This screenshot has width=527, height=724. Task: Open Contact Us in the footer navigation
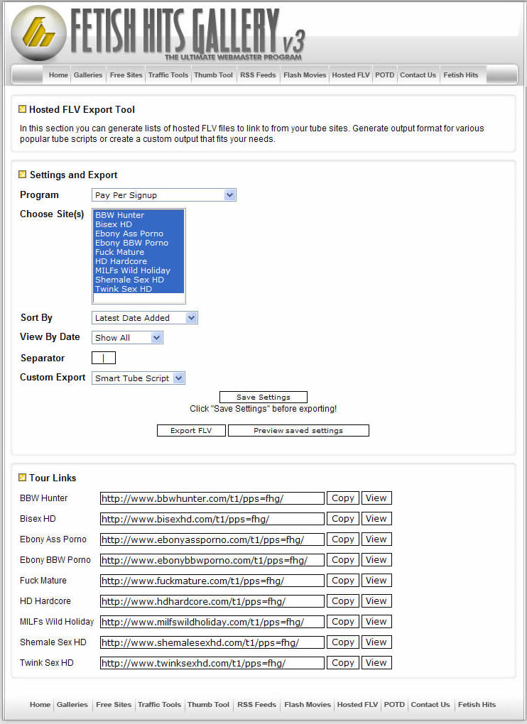pos(430,704)
